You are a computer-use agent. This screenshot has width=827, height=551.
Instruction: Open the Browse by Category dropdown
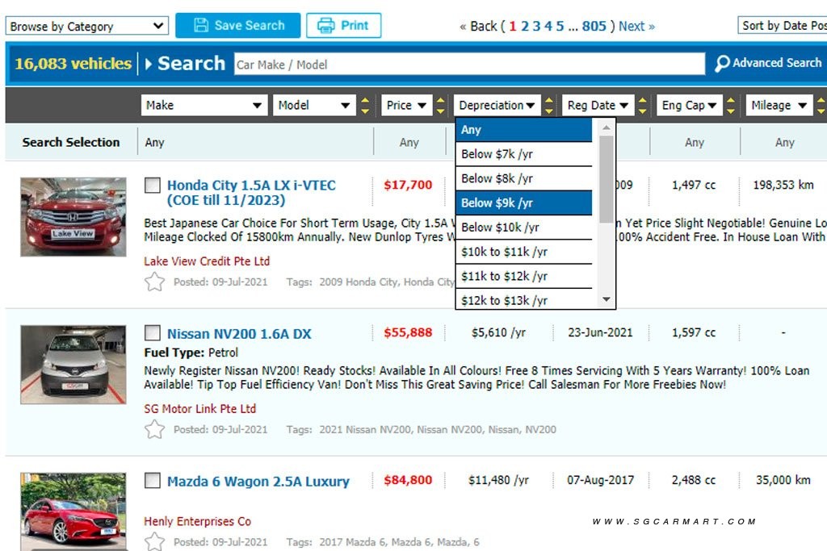(87, 26)
